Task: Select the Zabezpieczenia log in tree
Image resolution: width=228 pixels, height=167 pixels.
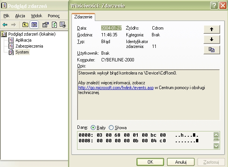Action: click(x=29, y=46)
